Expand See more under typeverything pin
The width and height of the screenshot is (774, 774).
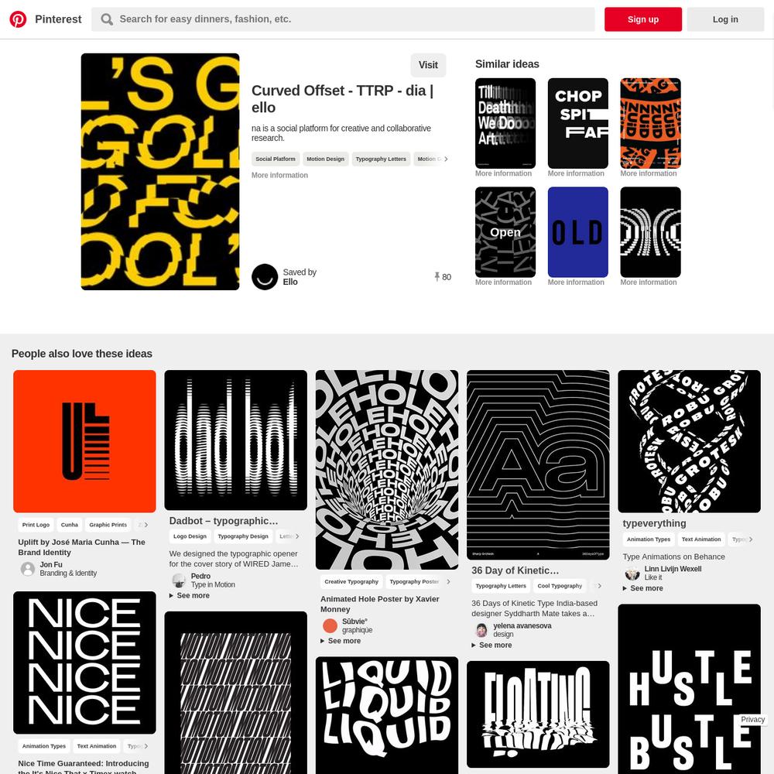(x=642, y=588)
